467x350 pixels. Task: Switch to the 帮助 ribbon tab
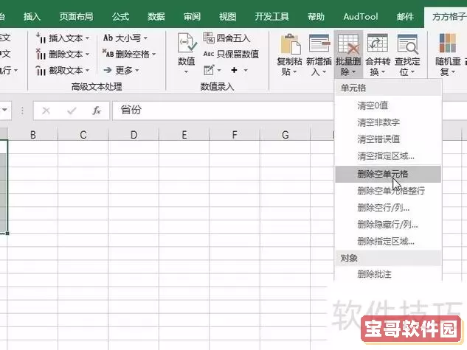point(316,17)
